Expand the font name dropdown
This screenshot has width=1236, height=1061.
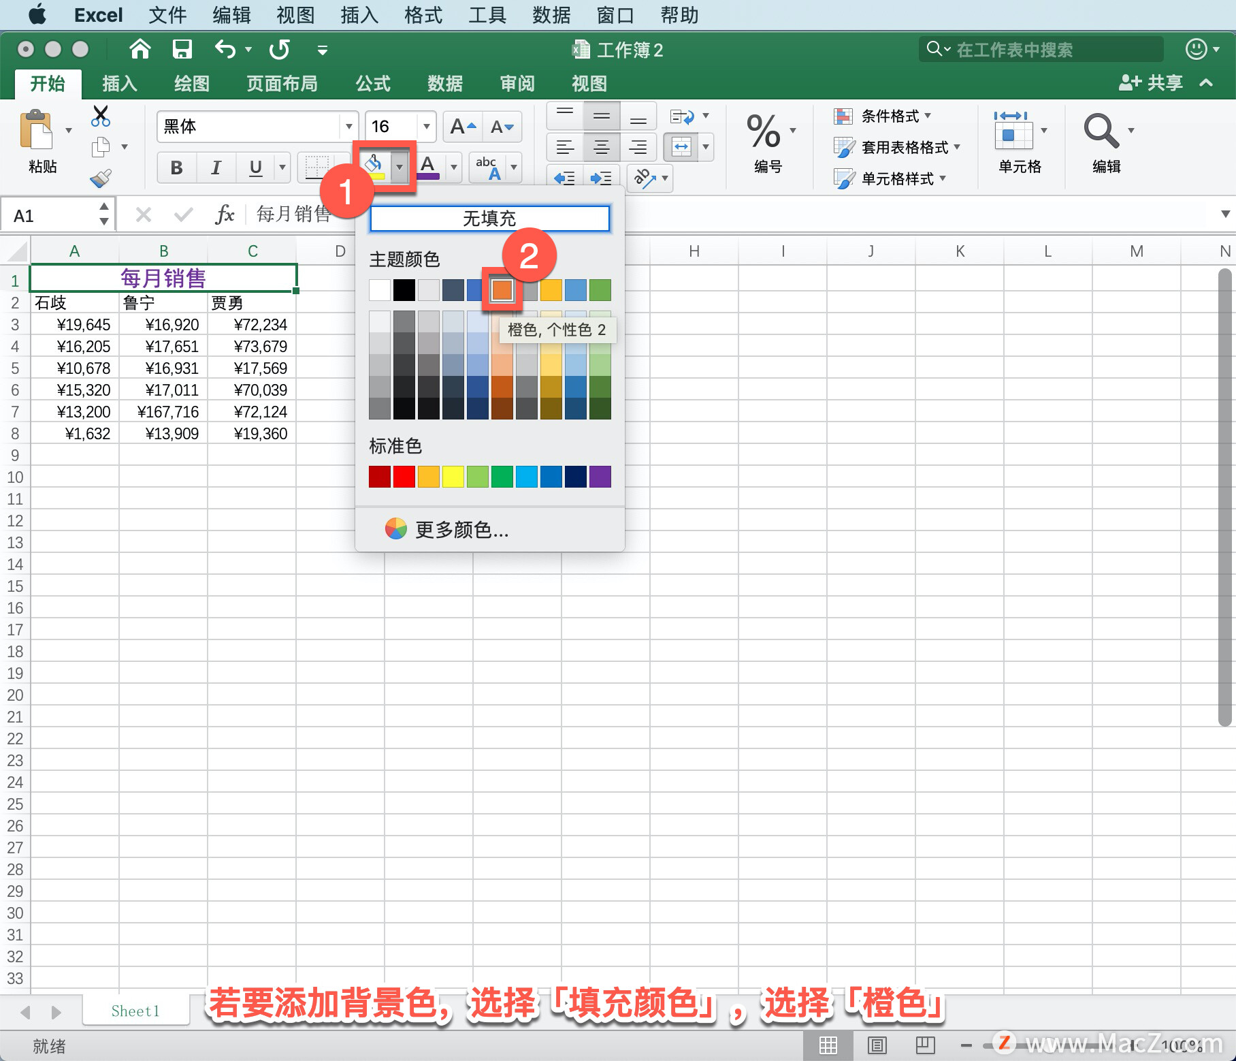348,127
